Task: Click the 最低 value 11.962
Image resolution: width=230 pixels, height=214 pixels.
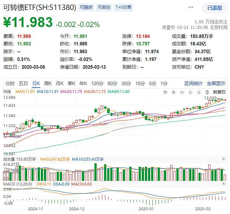Action: point(24,44)
